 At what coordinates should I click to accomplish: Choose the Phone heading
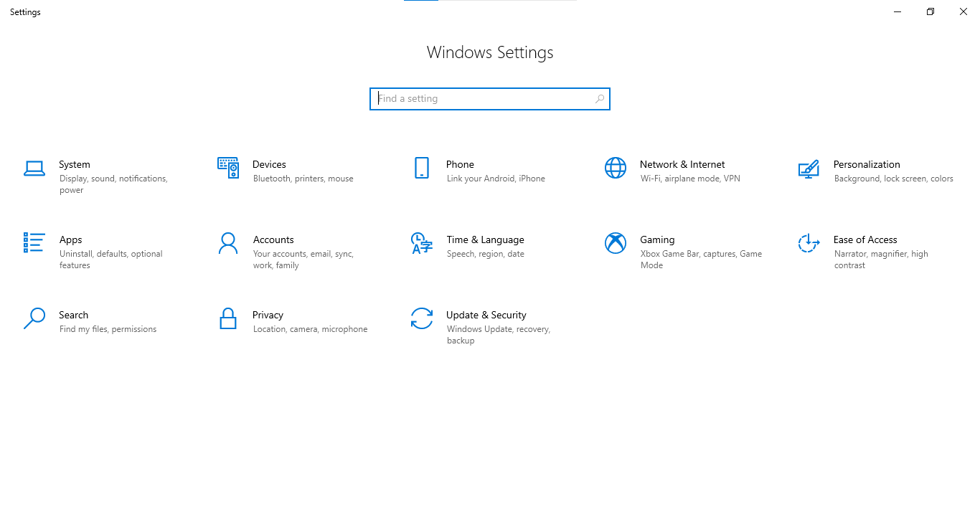[x=460, y=164]
